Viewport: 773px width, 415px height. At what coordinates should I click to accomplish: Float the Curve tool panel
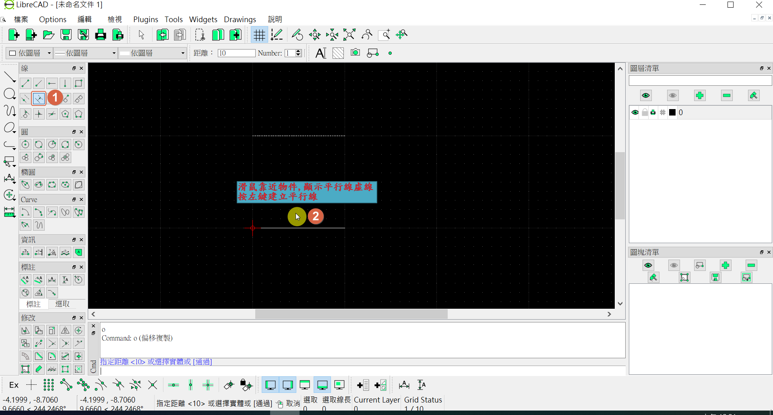(74, 200)
